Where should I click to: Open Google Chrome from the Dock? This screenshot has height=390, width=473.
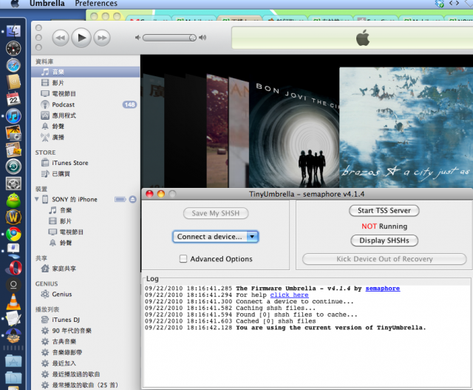(x=13, y=234)
